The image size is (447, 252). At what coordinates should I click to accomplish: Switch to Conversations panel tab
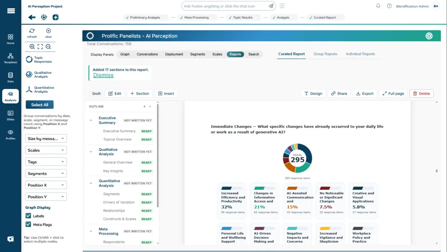148,54
